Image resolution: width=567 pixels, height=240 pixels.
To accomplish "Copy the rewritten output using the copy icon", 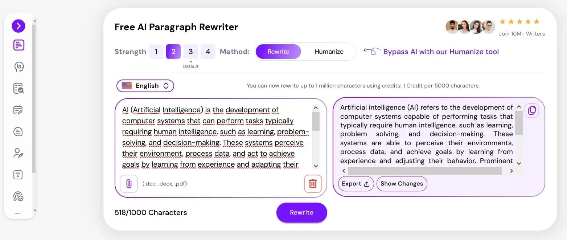I will click(x=532, y=110).
